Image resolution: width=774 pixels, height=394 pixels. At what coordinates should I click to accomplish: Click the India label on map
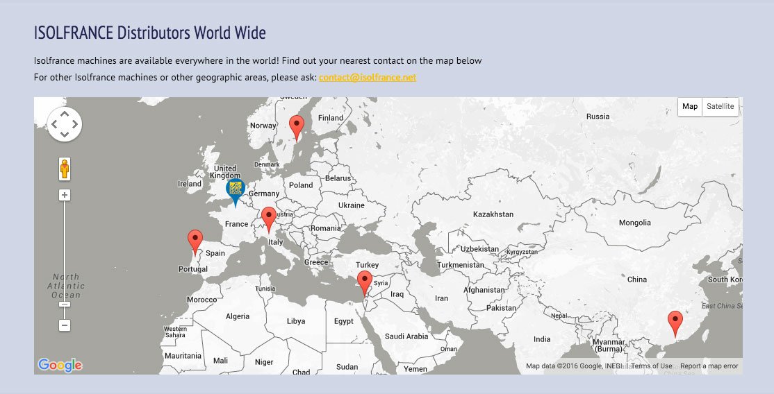click(541, 339)
